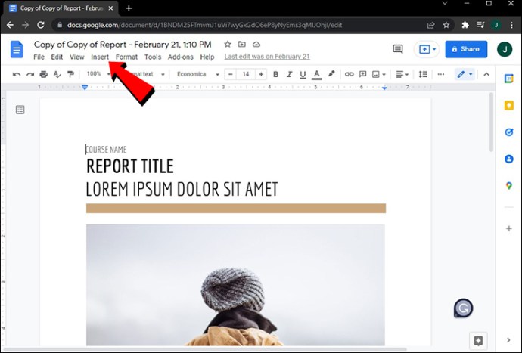Open the 100% zoom dropdown
Image resolution: width=522 pixels, height=353 pixels.
pyautogui.click(x=98, y=74)
